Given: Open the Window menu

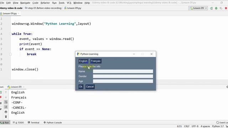Looking at the screenshot, I should pos(78,3).
